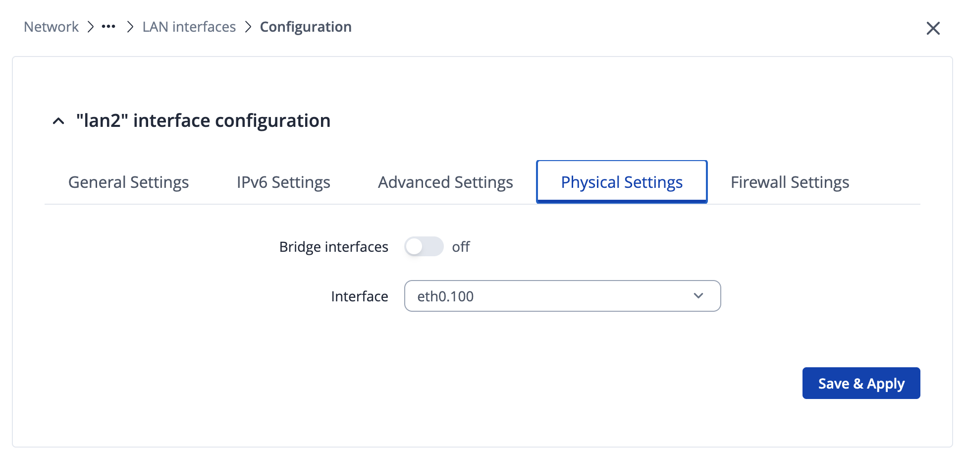Click the dropdown arrow in the Interface field
Image resolution: width=963 pixels, height=454 pixels.
698,296
